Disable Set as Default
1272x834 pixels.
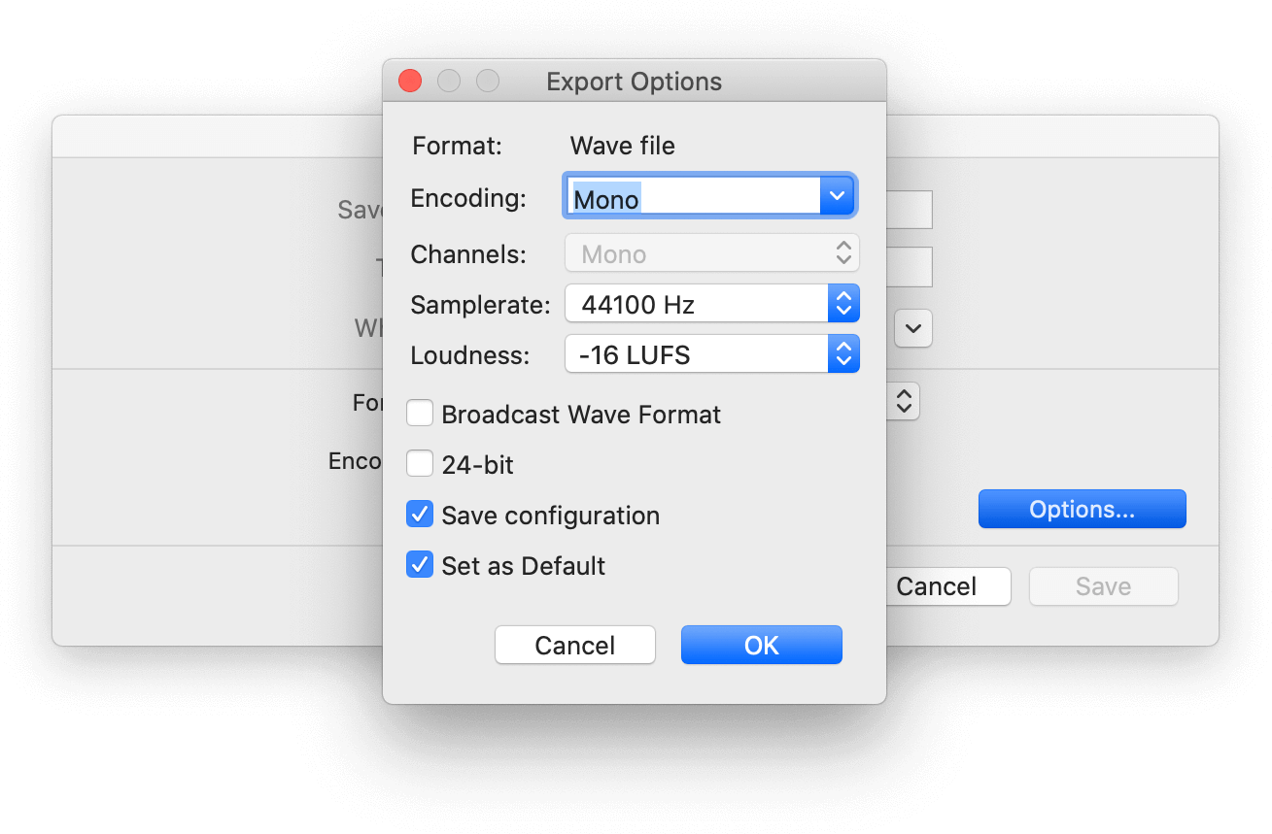[x=419, y=564]
